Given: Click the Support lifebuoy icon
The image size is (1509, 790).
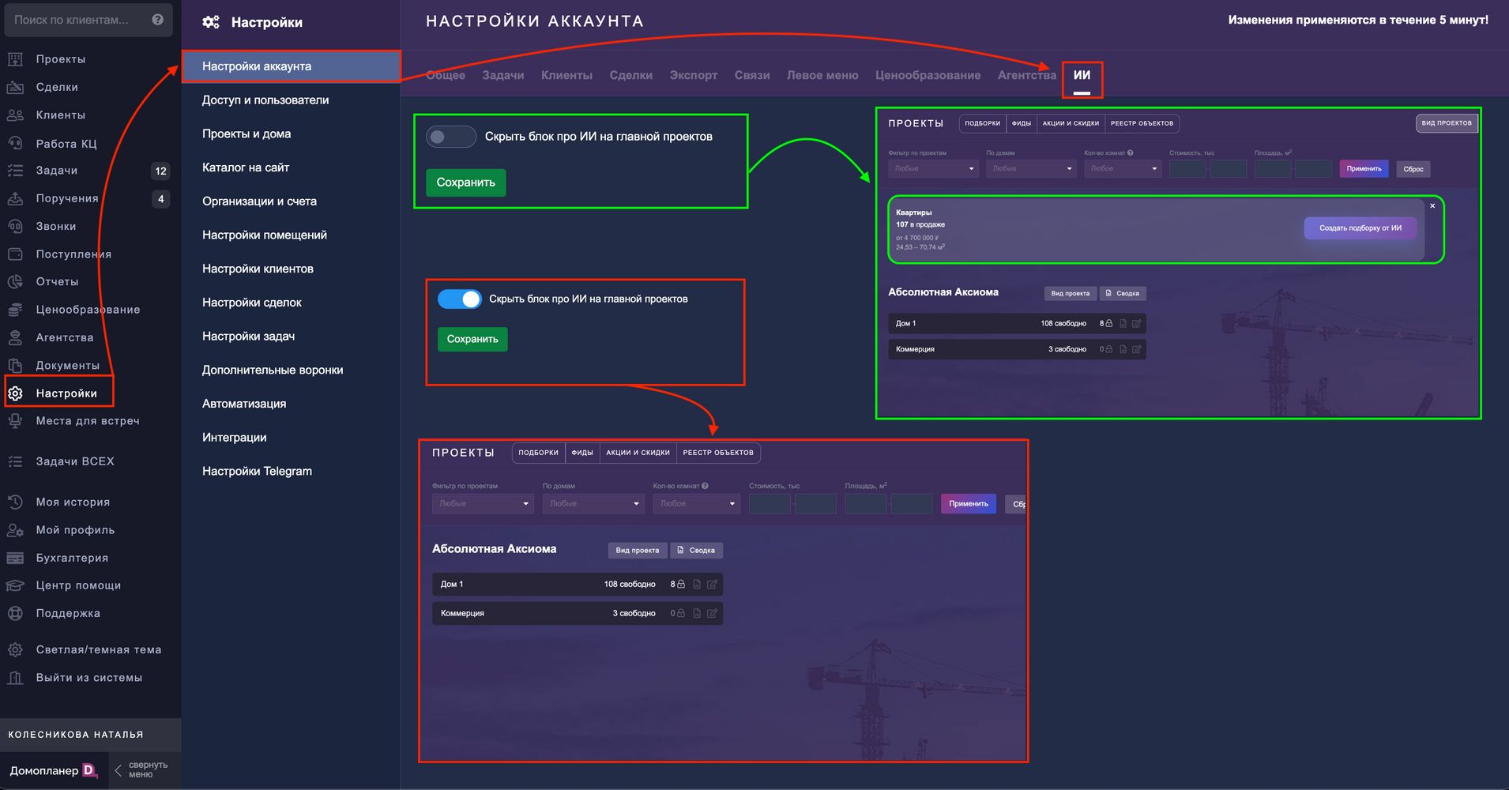Looking at the screenshot, I should [15, 613].
